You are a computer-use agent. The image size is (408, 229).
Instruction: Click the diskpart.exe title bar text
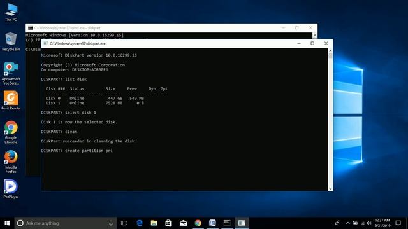coord(78,44)
